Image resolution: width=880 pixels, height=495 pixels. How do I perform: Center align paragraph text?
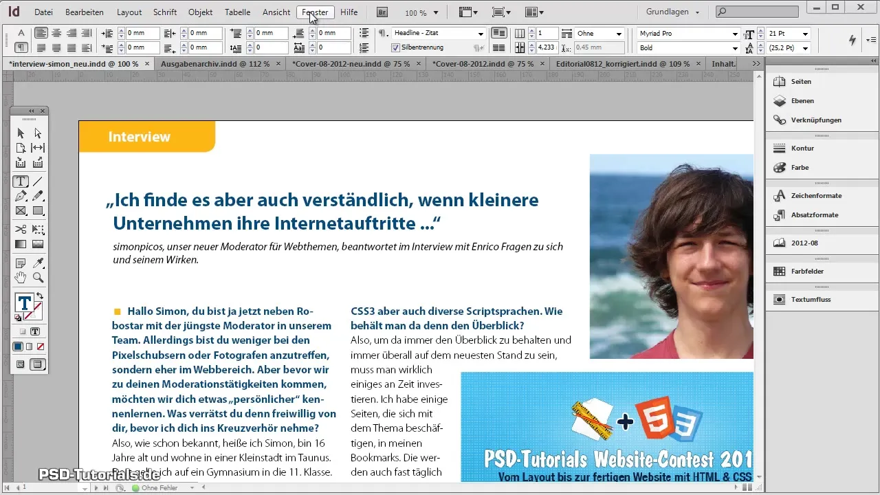pos(56,33)
